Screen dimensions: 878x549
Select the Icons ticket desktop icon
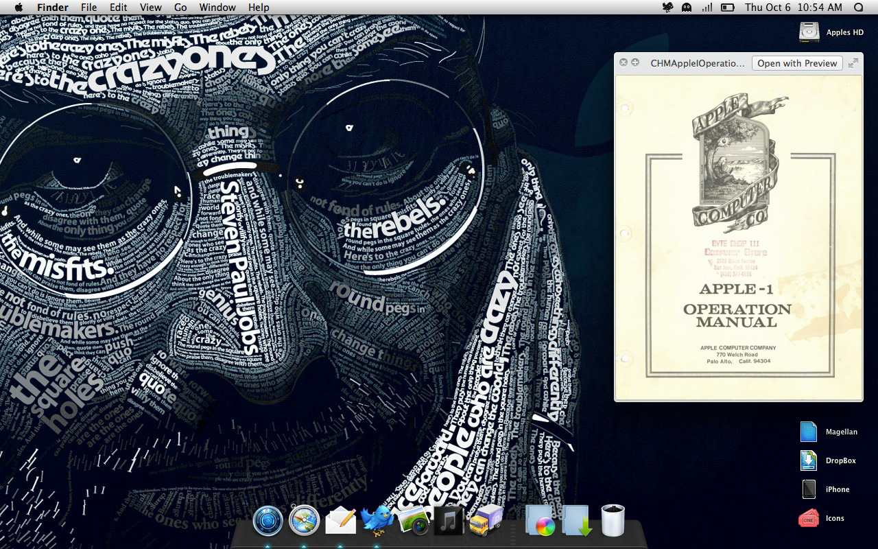[x=809, y=518]
